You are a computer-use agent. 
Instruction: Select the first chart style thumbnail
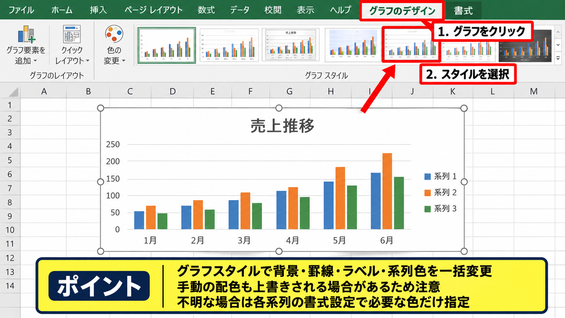coord(167,45)
